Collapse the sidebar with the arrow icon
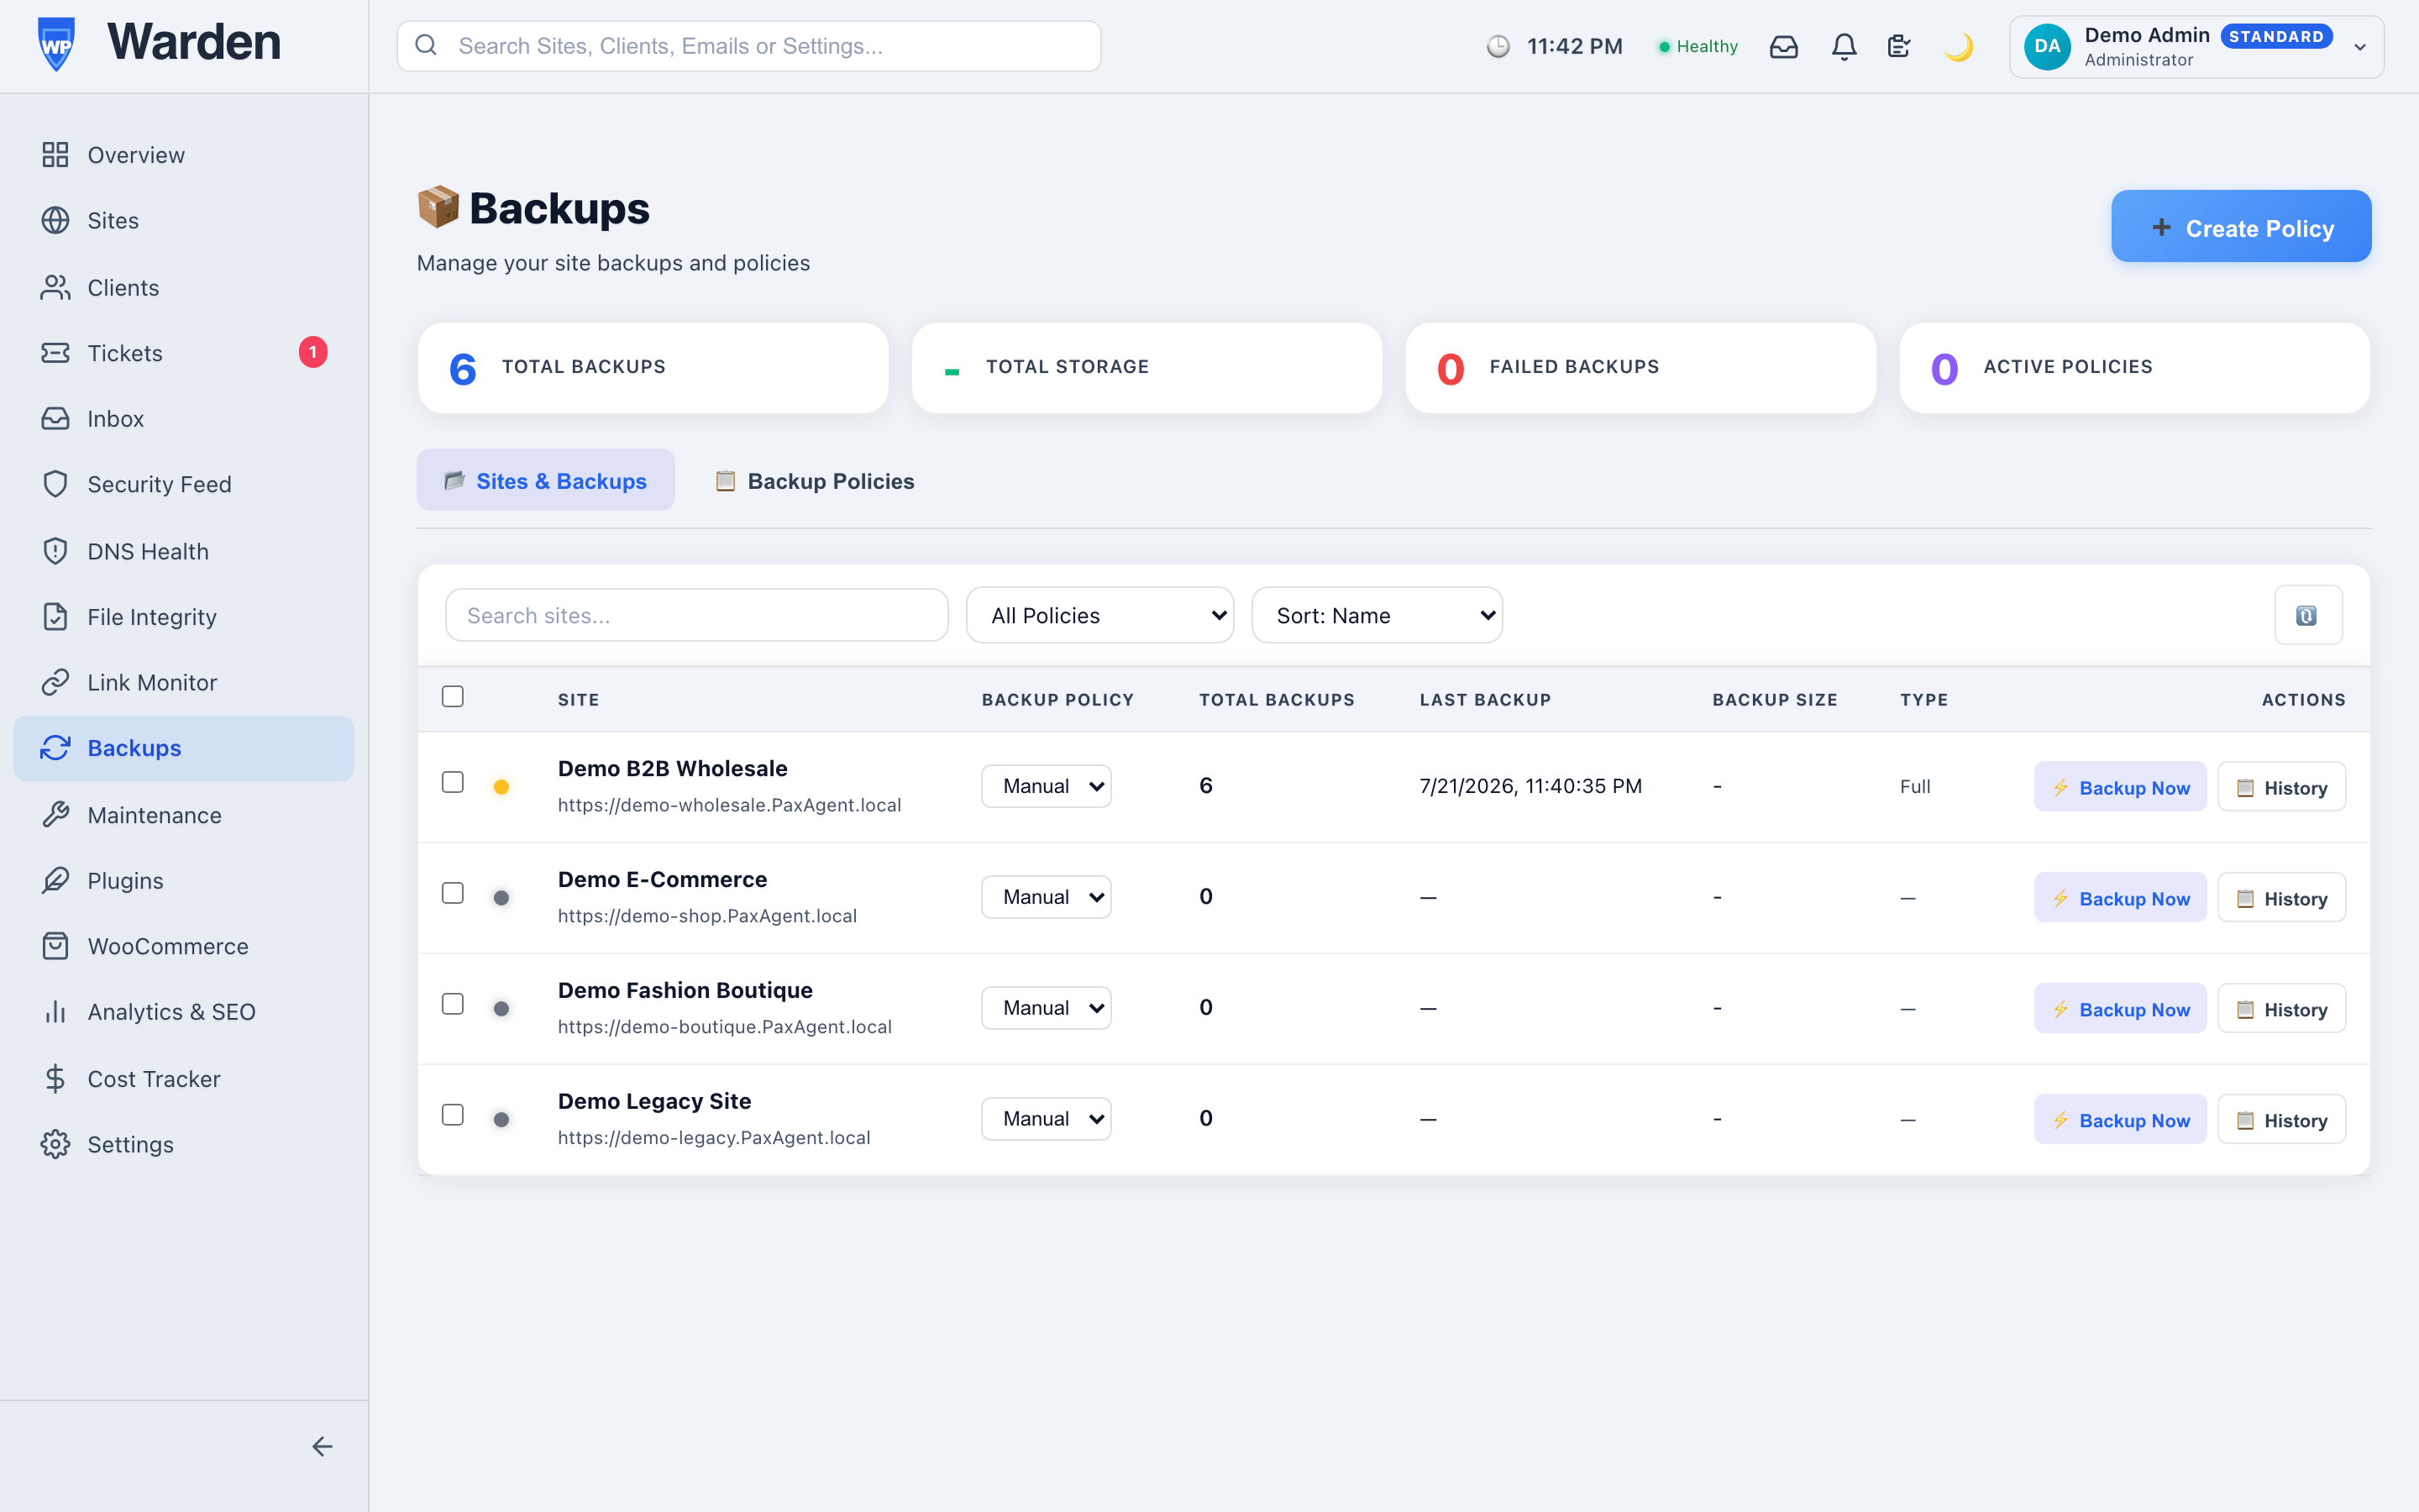The image size is (2419, 1512). (322, 1446)
